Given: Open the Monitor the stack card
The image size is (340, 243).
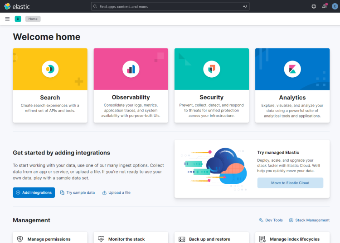Looking at the screenshot, I should [x=131, y=238].
